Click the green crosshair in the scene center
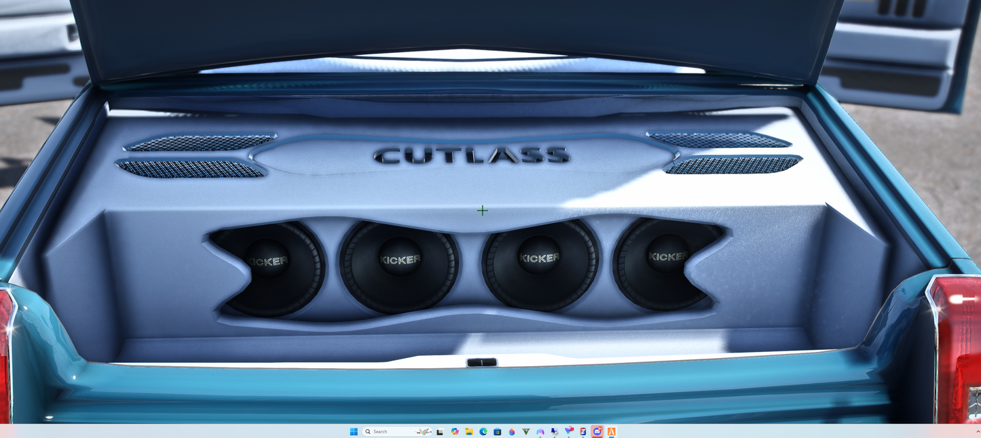 [x=483, y=210]
